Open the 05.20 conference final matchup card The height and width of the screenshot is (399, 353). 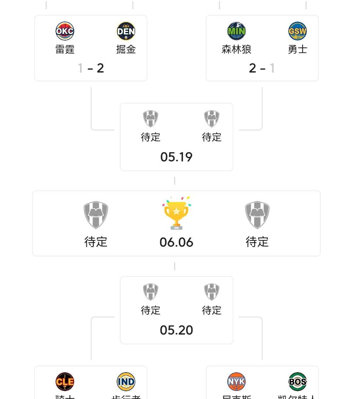pos(176,310)
